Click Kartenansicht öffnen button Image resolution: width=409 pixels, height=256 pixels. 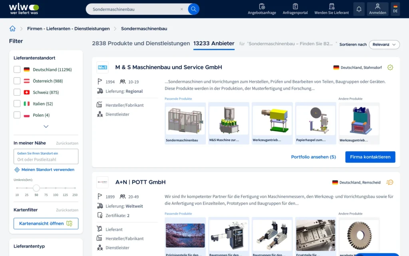coord(46,224)
